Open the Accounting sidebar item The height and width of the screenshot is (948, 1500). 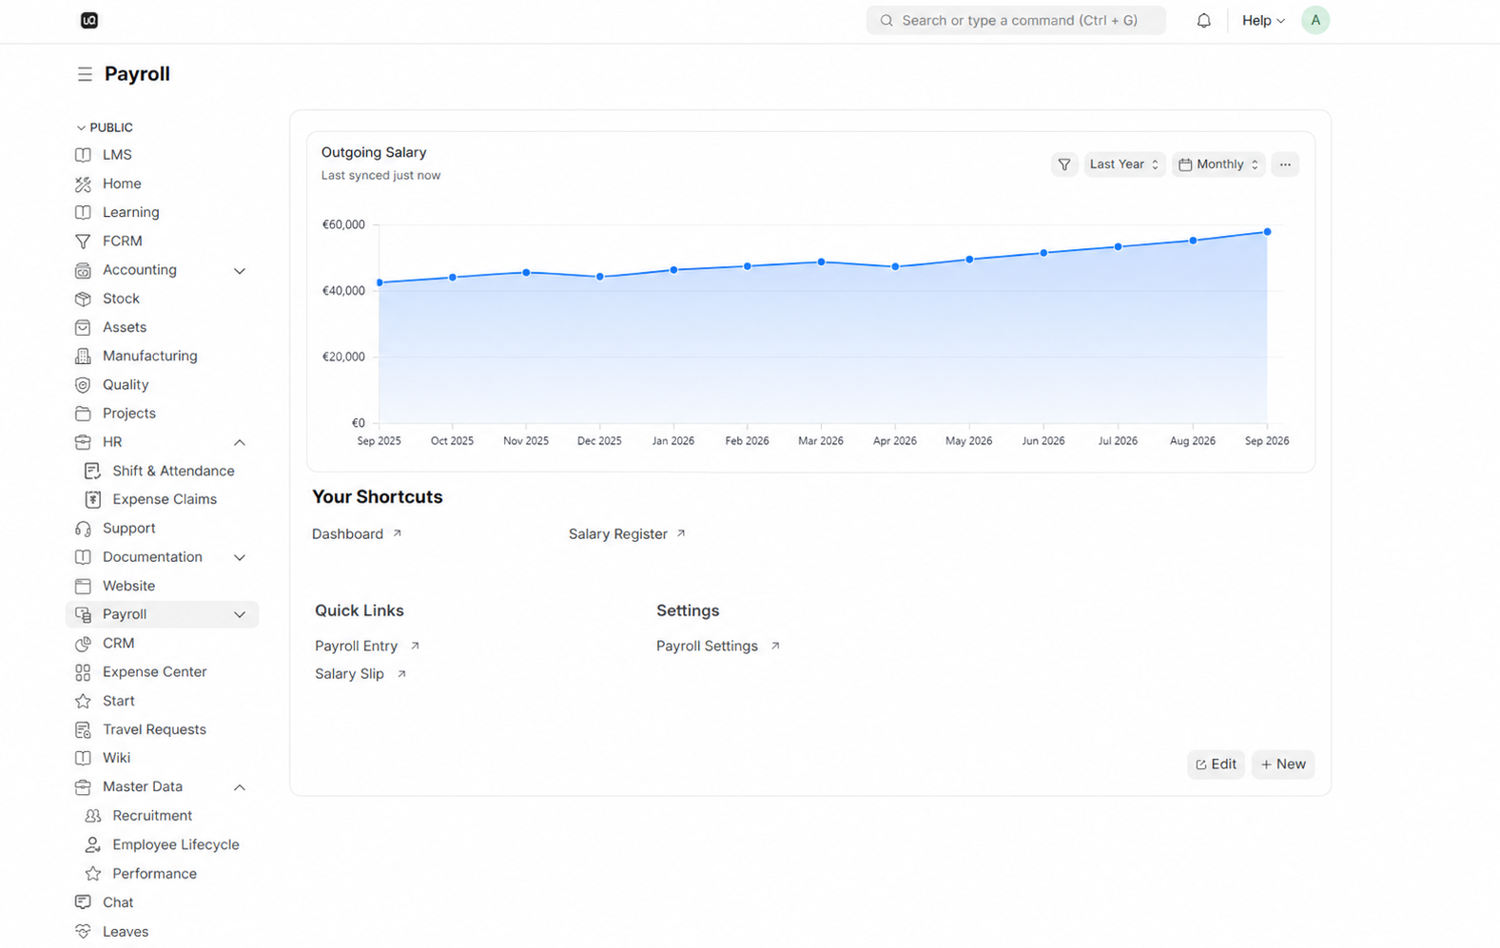pos(140,270)
